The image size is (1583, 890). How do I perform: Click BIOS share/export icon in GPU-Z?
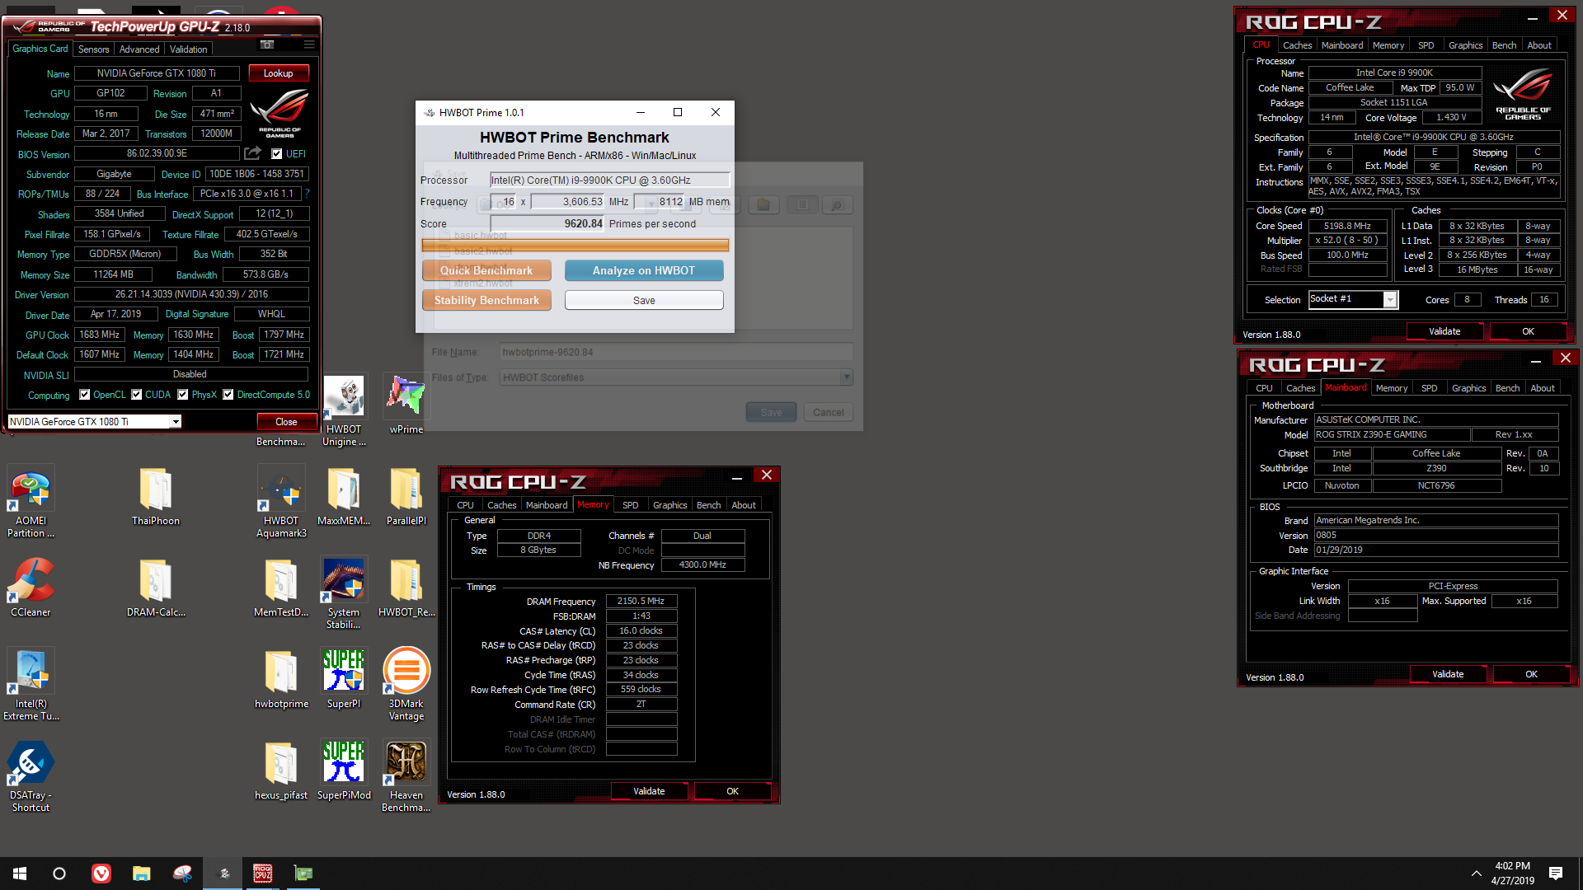tap(253, 153)
